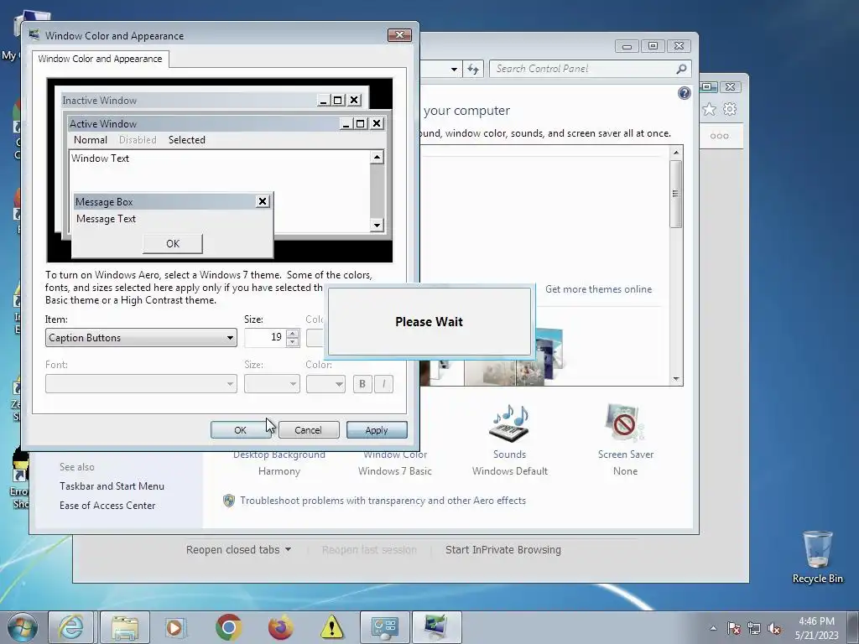The image size is (859, 644).
Task: Open the Start menu orb
Action: tap(23, 627)
